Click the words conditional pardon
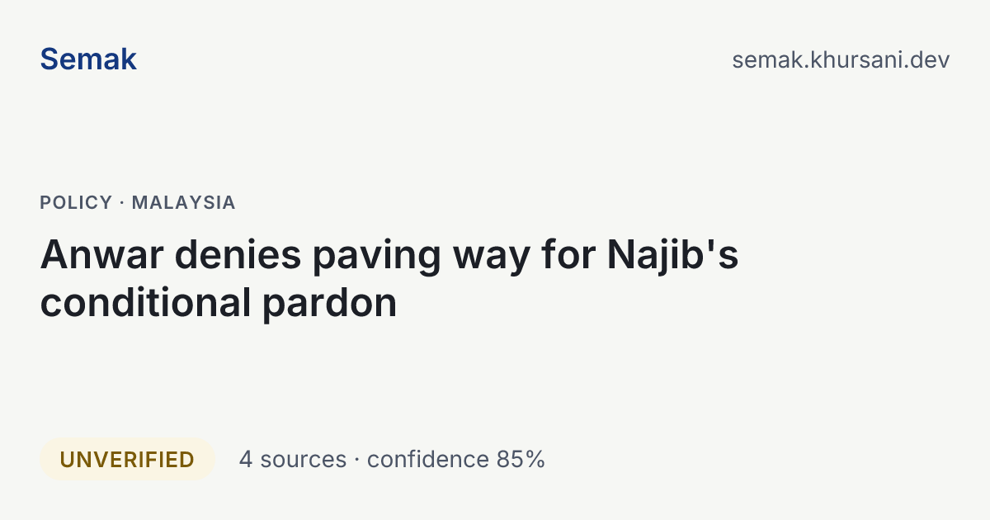 coord(219,304)
